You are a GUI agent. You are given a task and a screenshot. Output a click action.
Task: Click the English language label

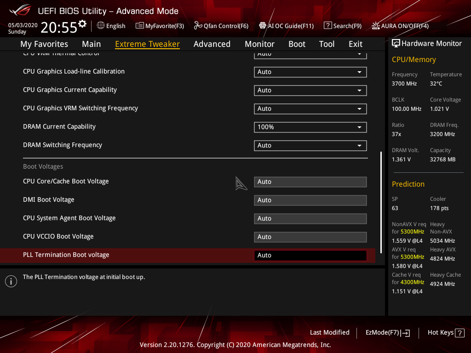(x=115, y=26)
